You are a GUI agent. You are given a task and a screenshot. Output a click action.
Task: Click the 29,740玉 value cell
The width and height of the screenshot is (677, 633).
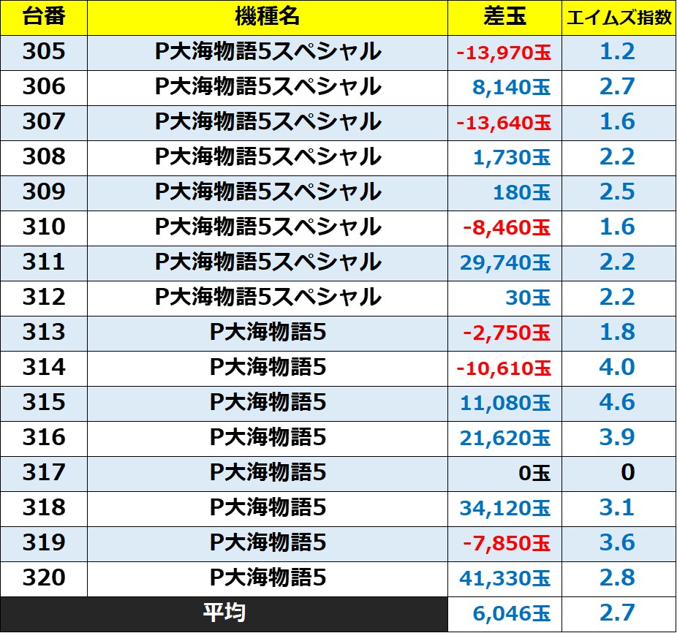click(x=505, y=263)
